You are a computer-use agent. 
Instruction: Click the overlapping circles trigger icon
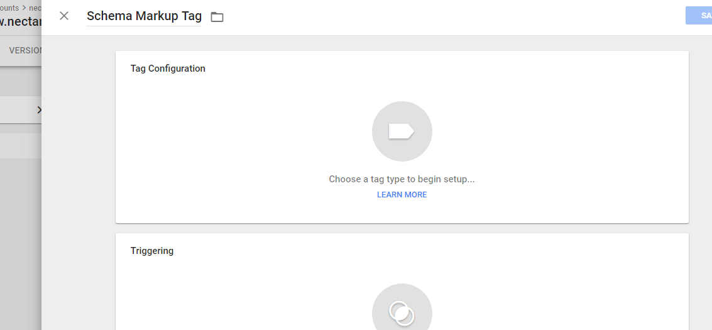[402, 312]
